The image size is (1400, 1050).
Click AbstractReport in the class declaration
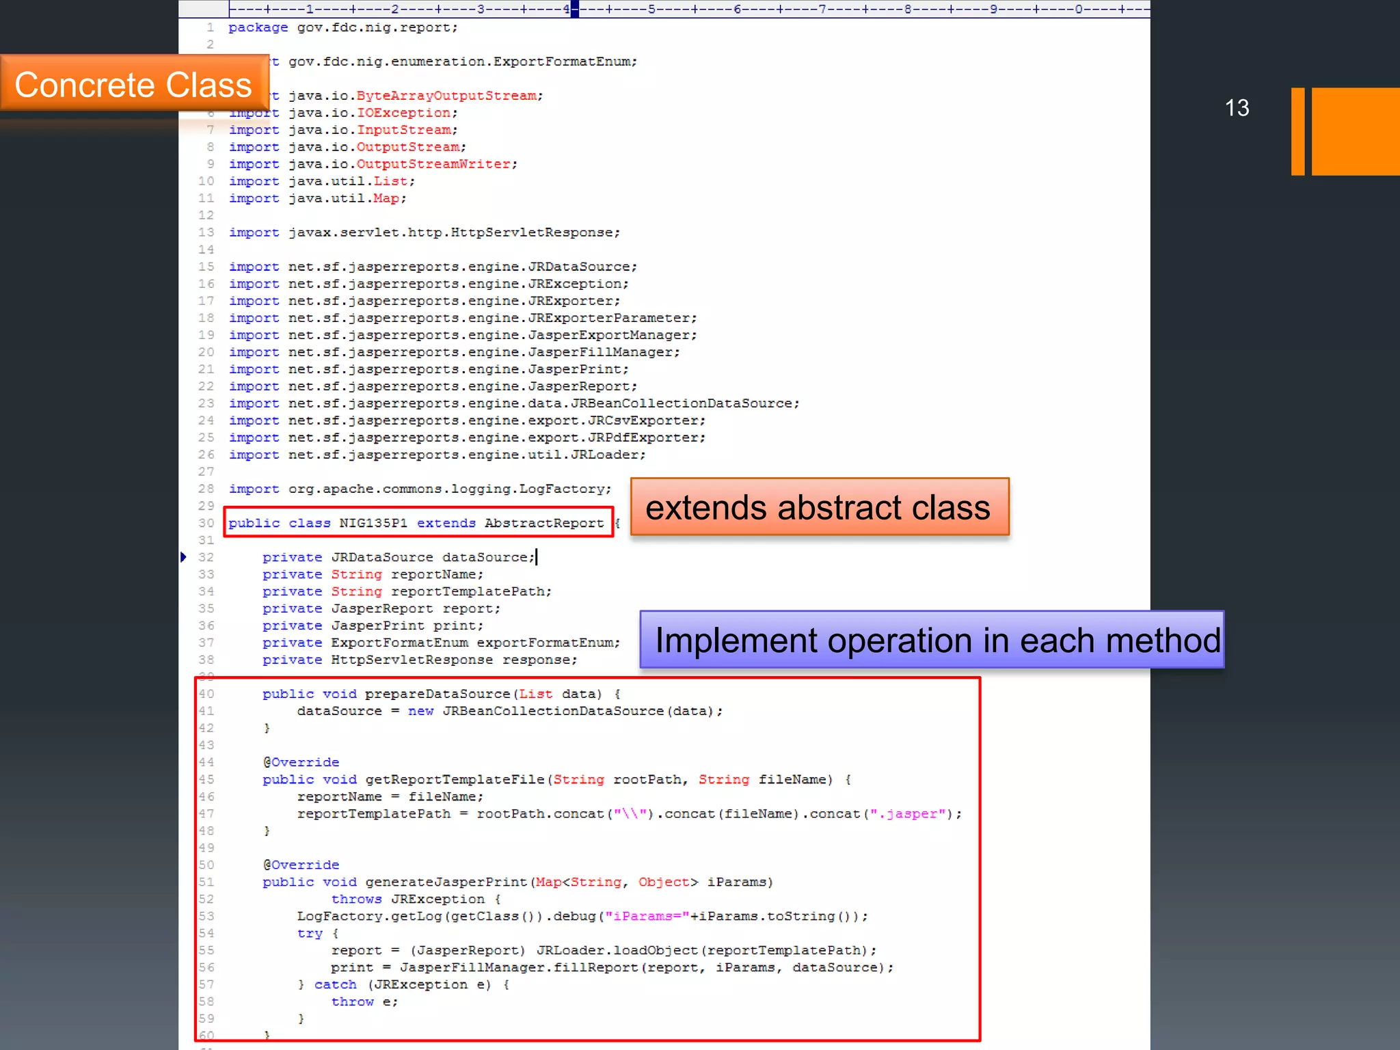coord(544,523)
